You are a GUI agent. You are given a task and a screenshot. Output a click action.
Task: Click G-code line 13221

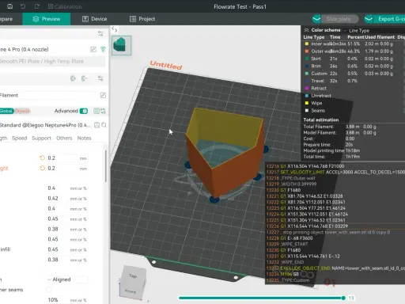[305, 196]
